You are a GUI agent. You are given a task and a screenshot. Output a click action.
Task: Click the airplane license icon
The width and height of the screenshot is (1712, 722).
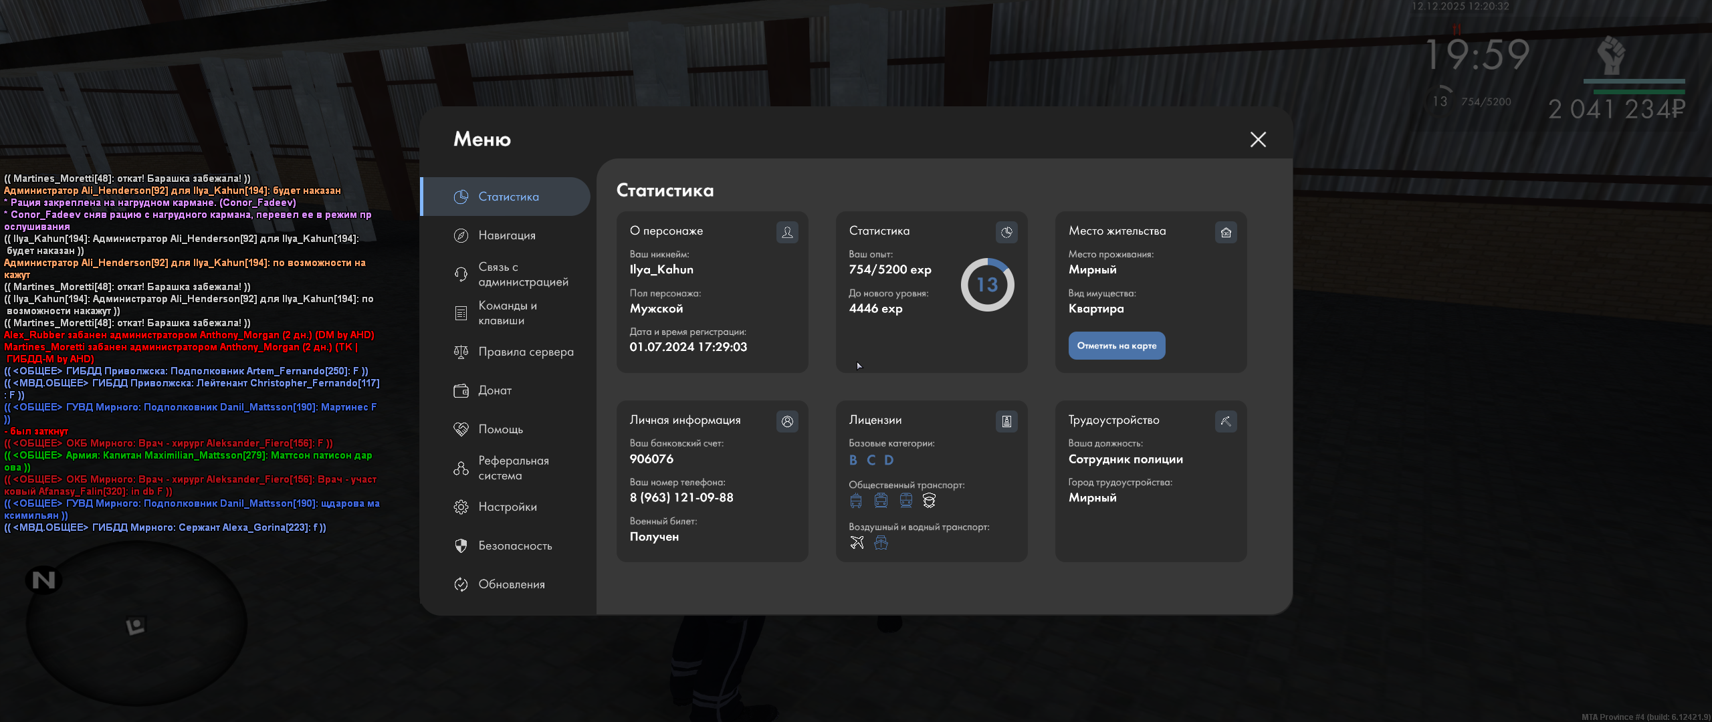pos(857,543)
